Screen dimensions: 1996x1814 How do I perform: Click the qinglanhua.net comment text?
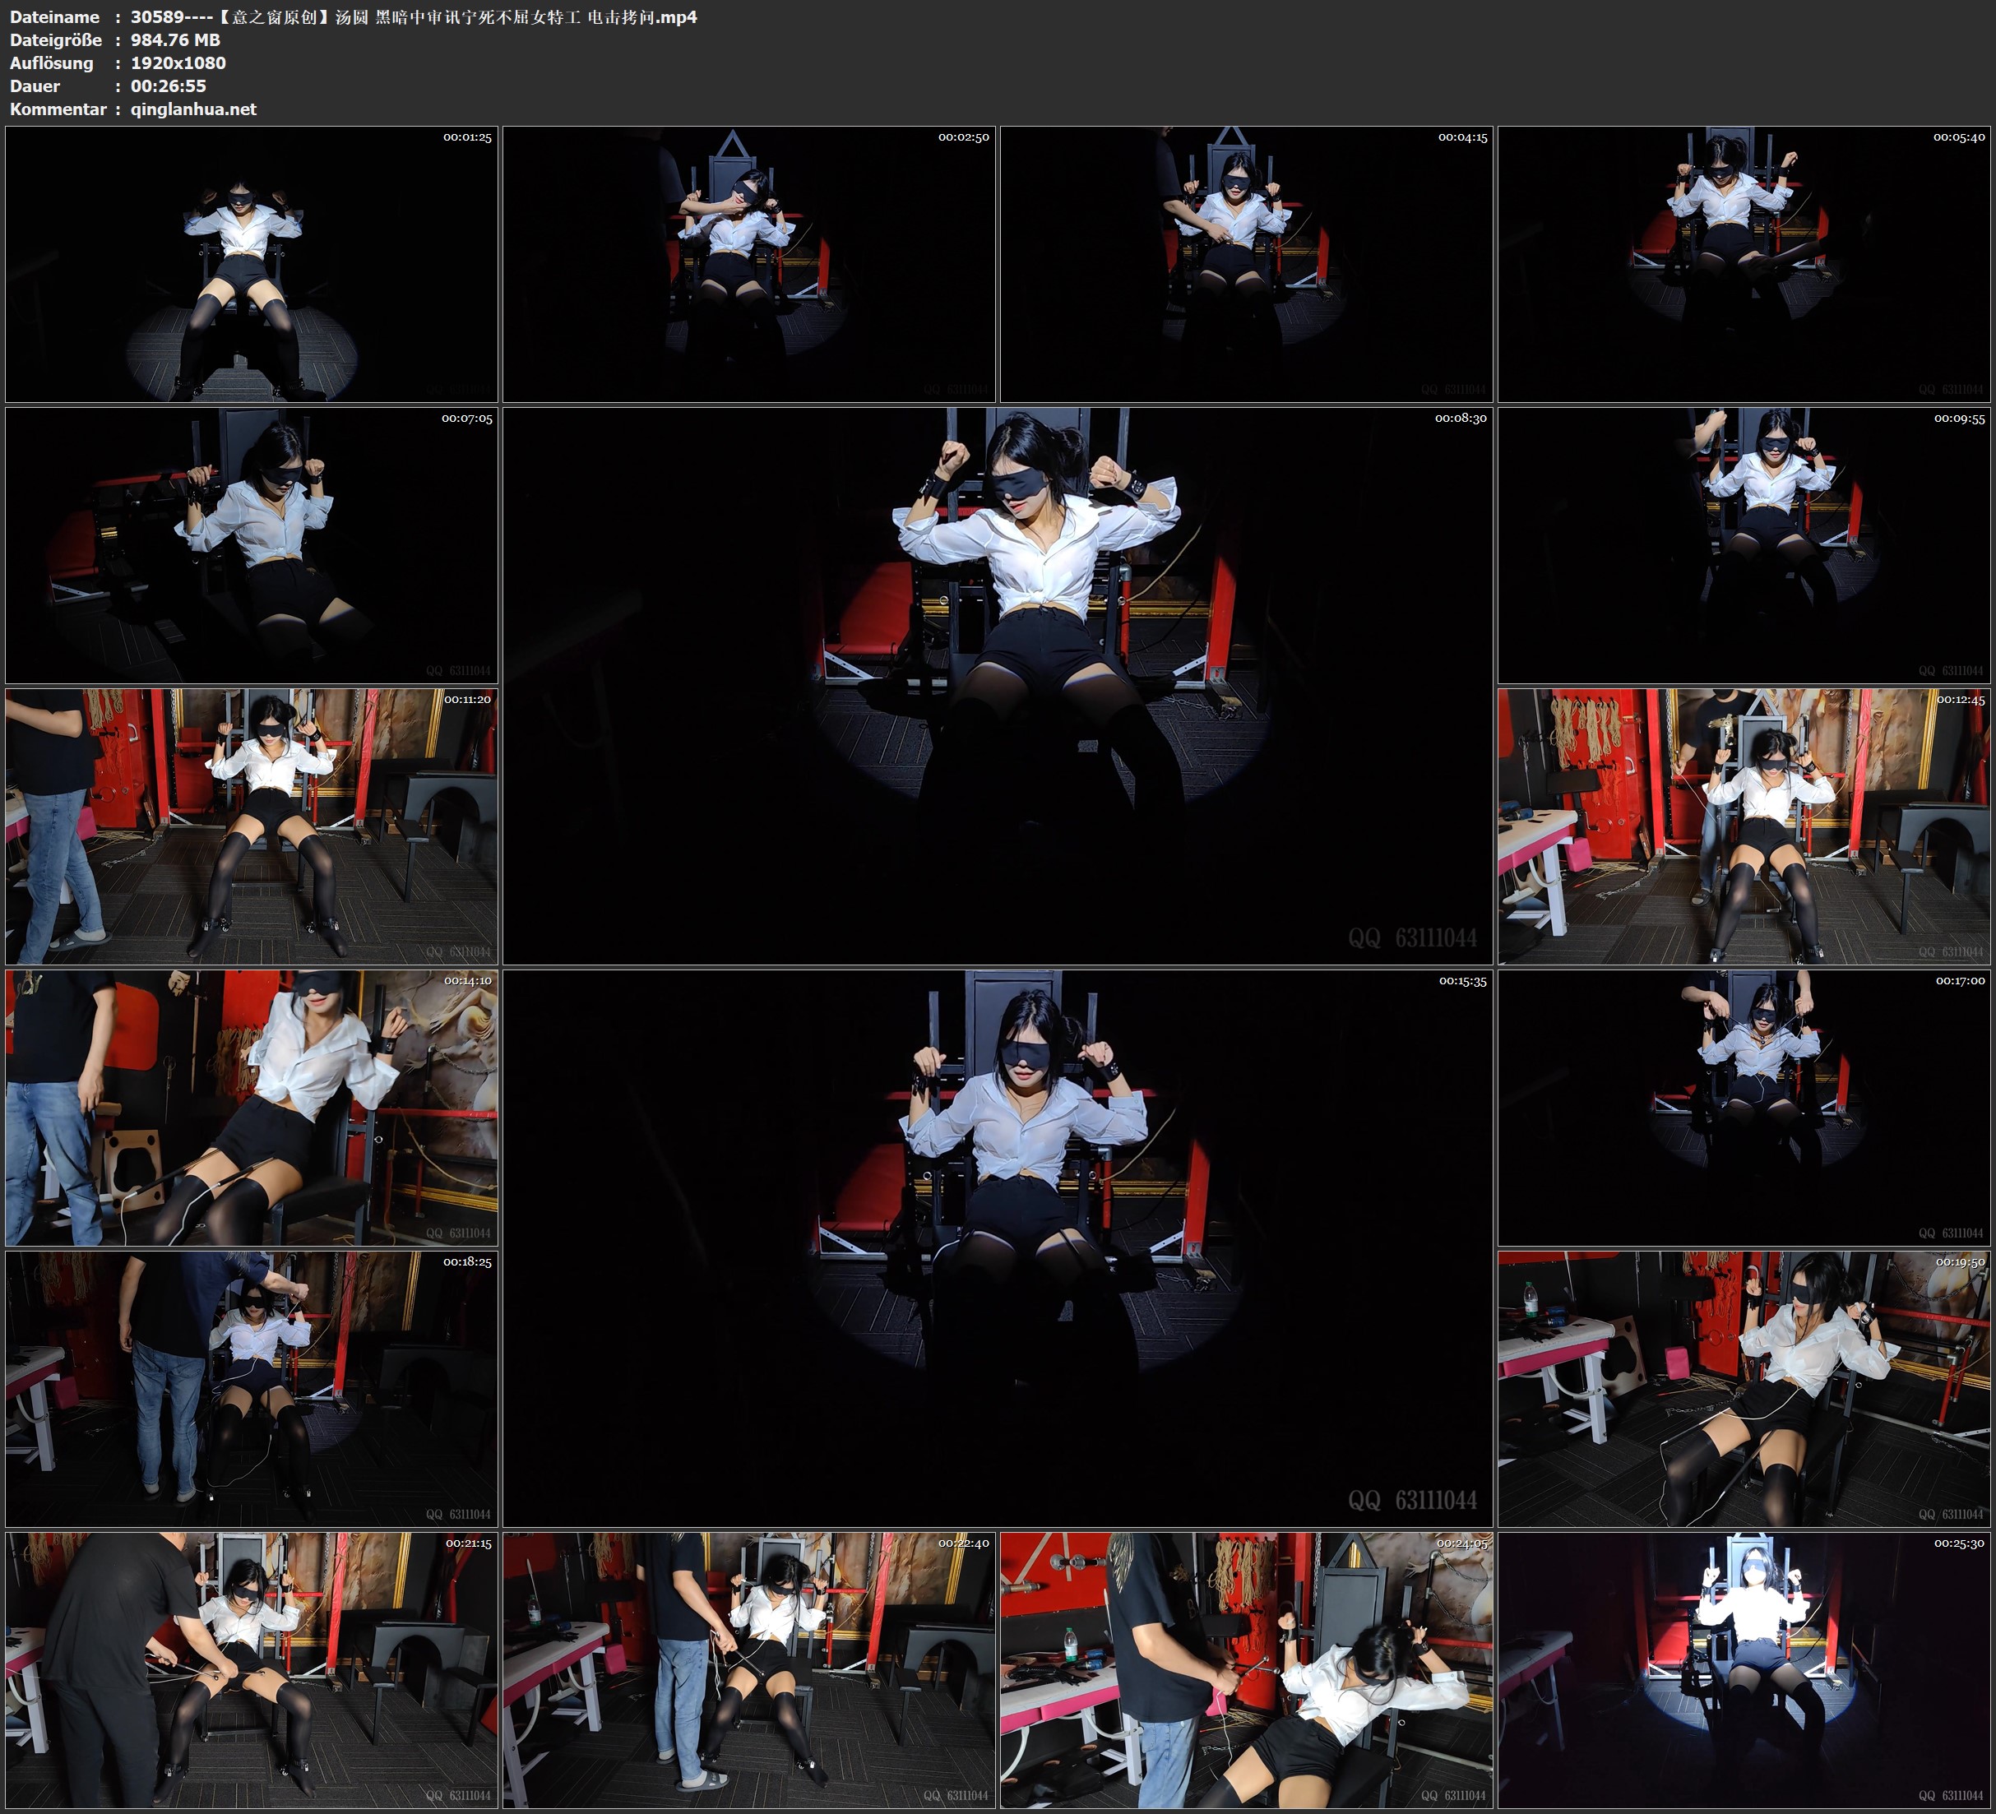(193, 109)
